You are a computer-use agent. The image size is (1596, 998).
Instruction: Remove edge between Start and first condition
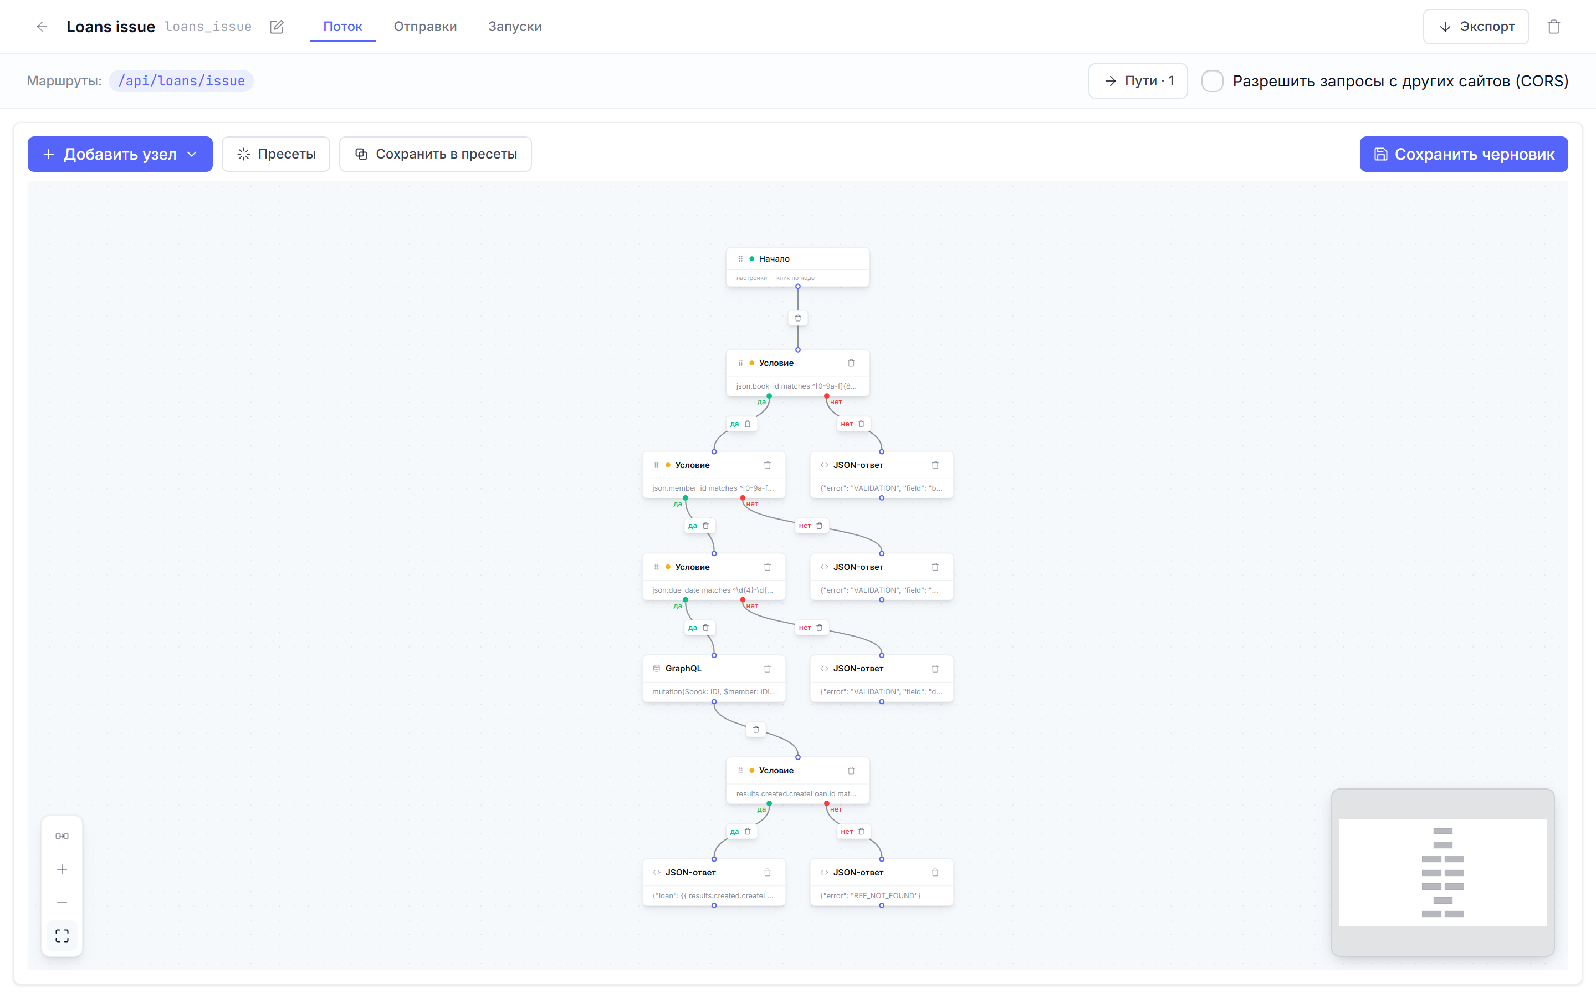point(798,318)
